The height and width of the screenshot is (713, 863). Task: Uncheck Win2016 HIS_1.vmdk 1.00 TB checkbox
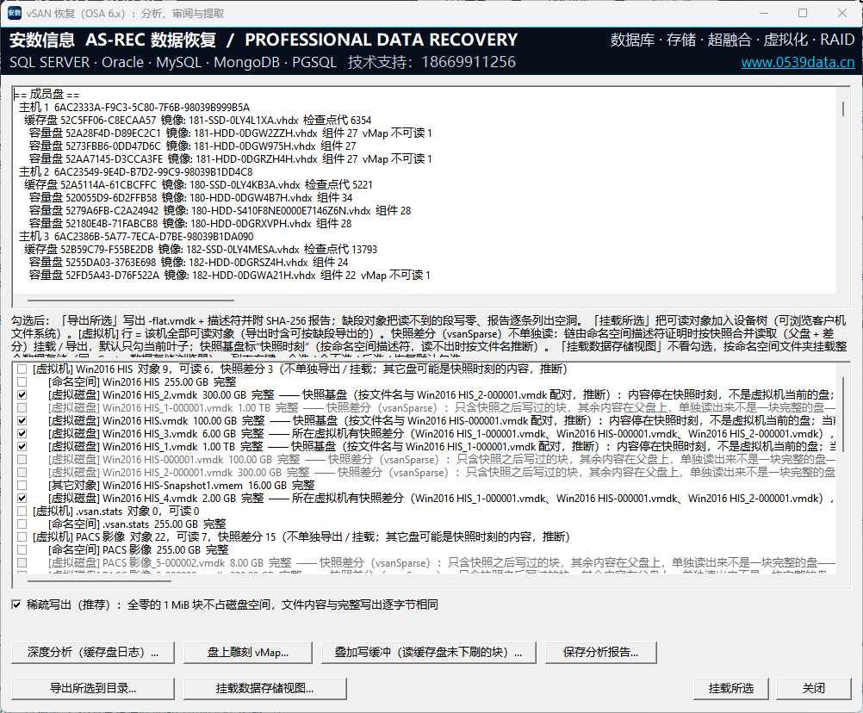click(22, 447)
